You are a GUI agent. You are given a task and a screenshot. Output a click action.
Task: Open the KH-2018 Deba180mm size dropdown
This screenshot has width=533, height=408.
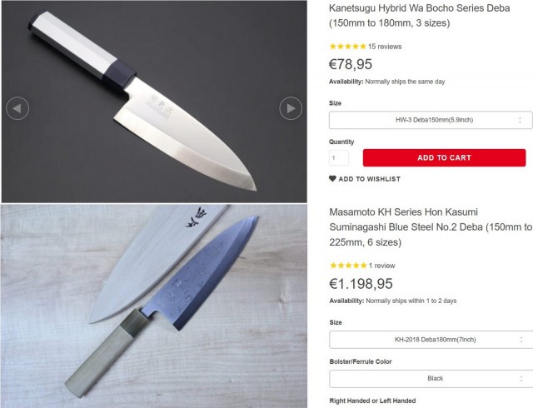pos(431,340)
